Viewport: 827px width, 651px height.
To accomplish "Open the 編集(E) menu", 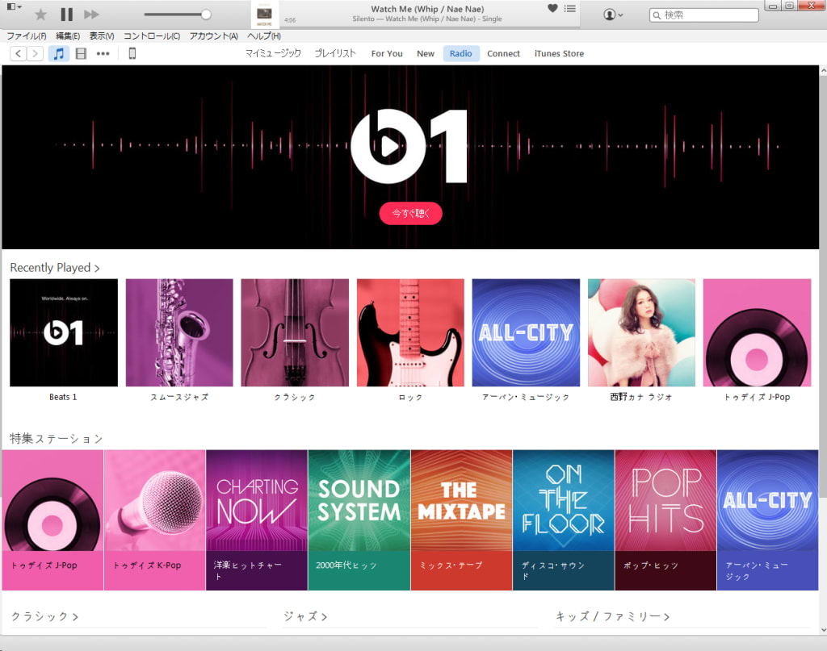I will 68,35.
